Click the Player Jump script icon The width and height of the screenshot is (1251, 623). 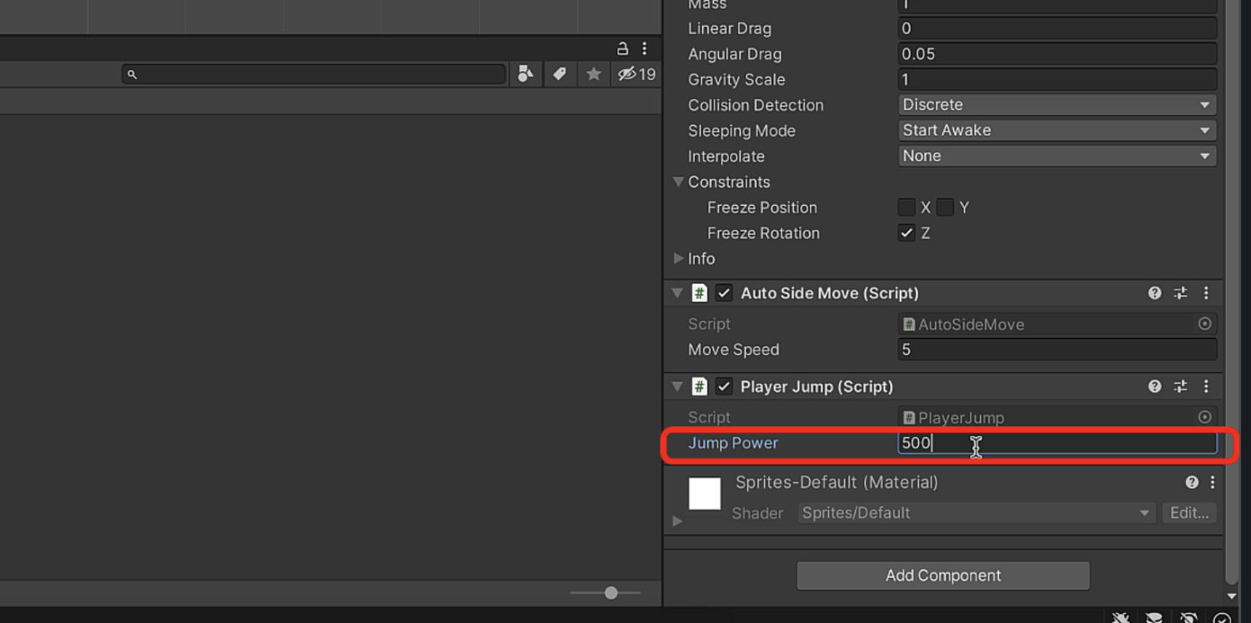click(x=700, y=386)
